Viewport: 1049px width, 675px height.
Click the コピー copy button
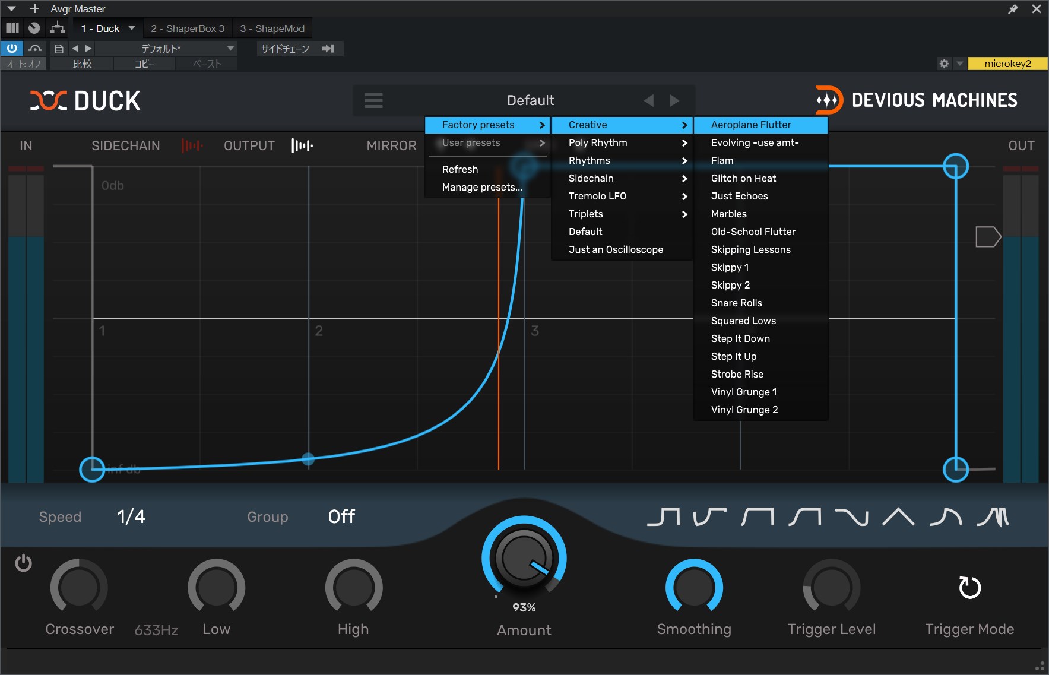pos(144,64)
